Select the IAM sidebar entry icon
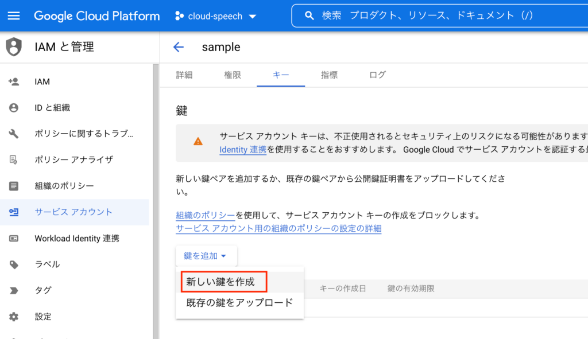Image resolution: width=588 pixels, height=339 pixels. 14,81
